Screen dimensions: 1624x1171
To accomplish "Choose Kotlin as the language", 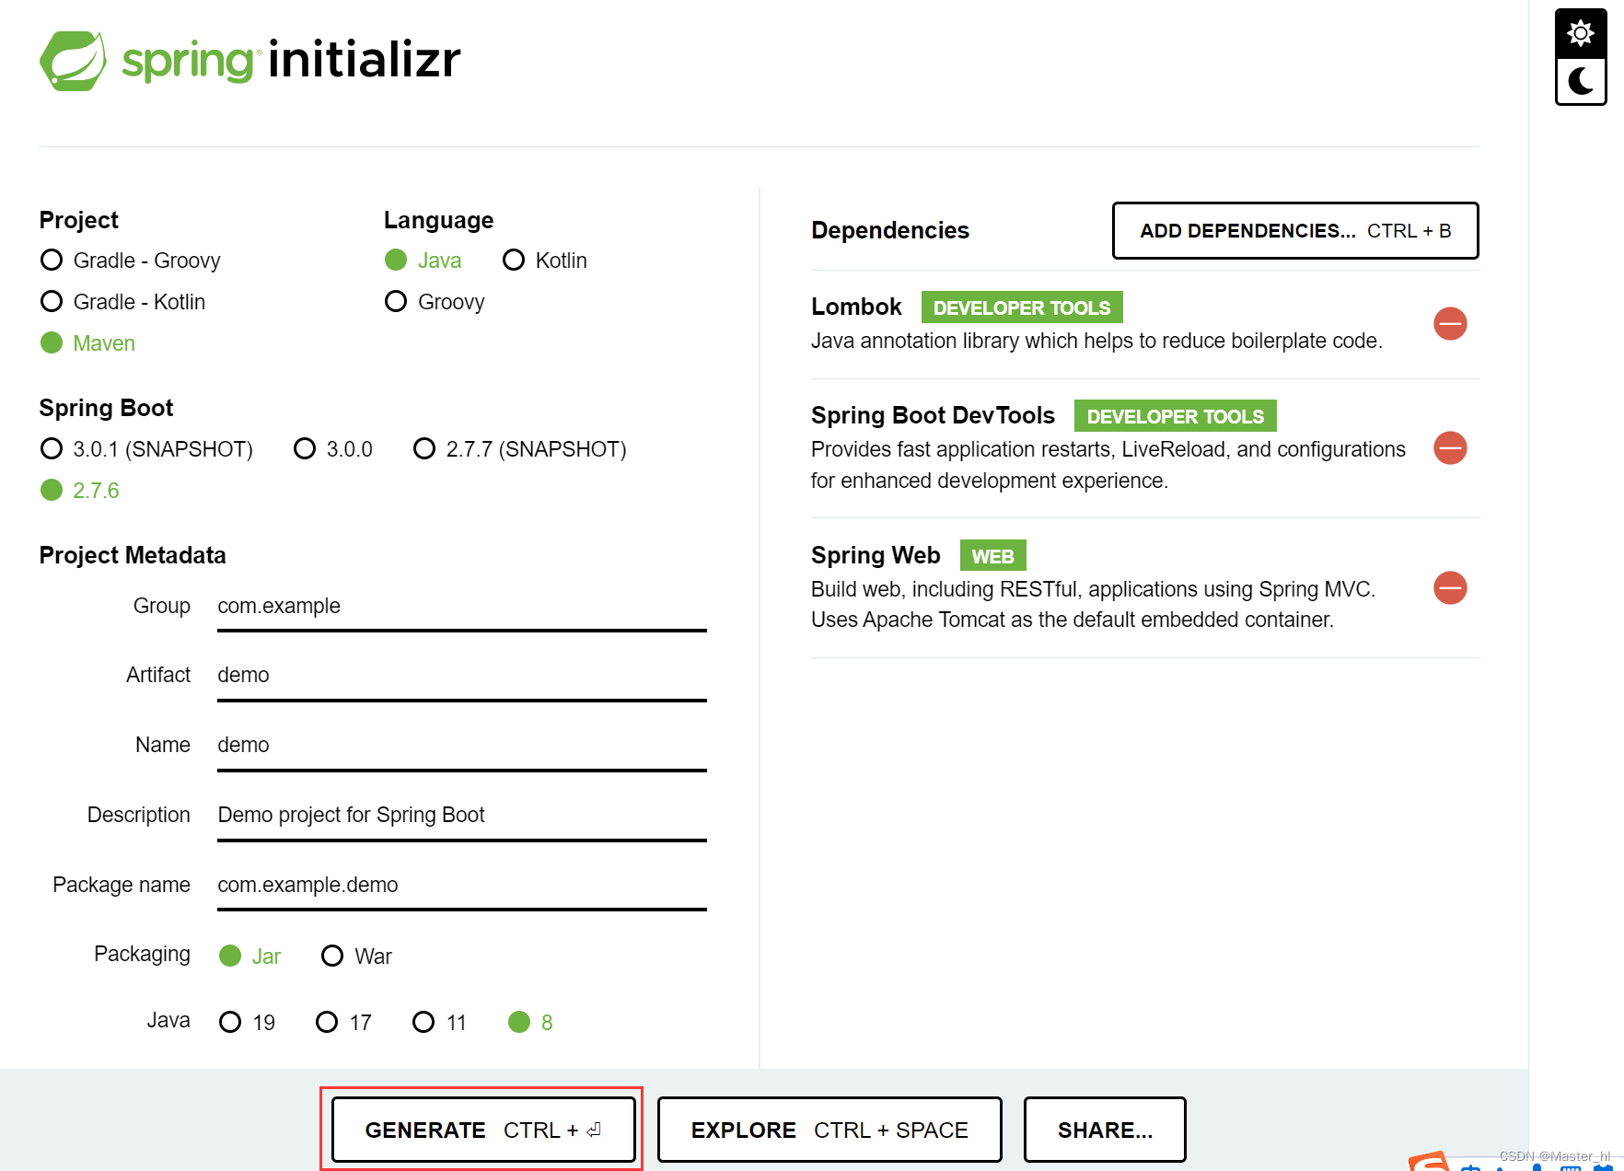I will [x=545, y=261].
